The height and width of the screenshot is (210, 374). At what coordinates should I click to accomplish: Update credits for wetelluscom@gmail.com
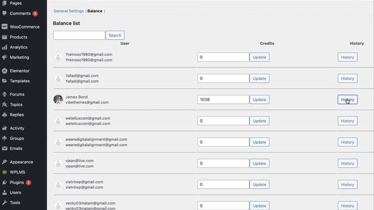coord(259,121)
